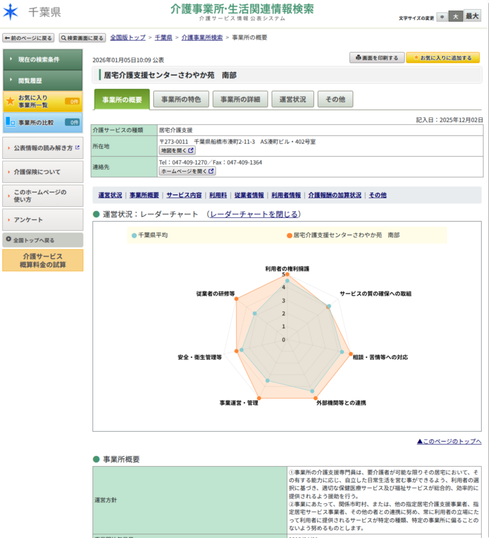Image resolution: width=489 pixels, height=538 pixels.
Task: Open 事業所の比較 list
Action: [43, 122]
